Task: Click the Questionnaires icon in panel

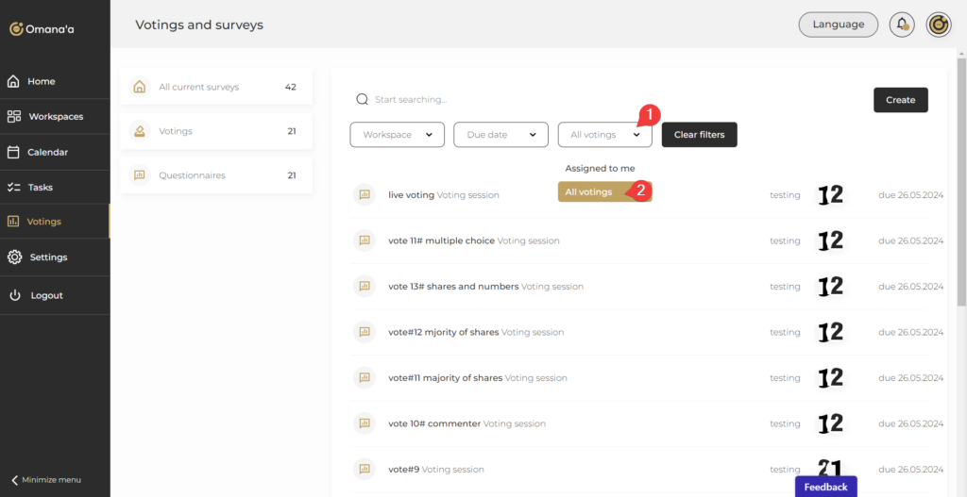Action: [x=140, y=175]
